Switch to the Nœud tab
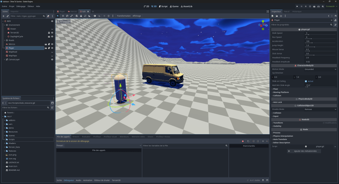The image size is (339, 184). click(x=286, y=11)
